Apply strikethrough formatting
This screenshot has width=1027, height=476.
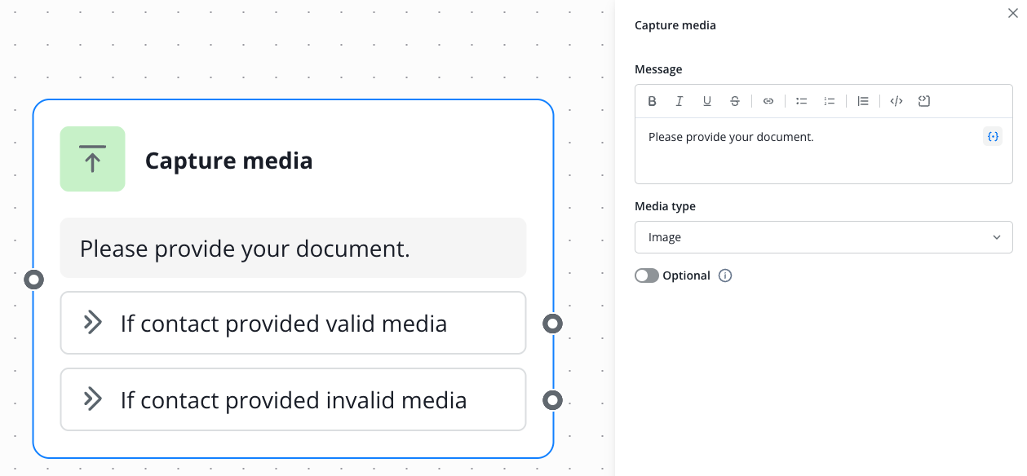pos(735,101)
